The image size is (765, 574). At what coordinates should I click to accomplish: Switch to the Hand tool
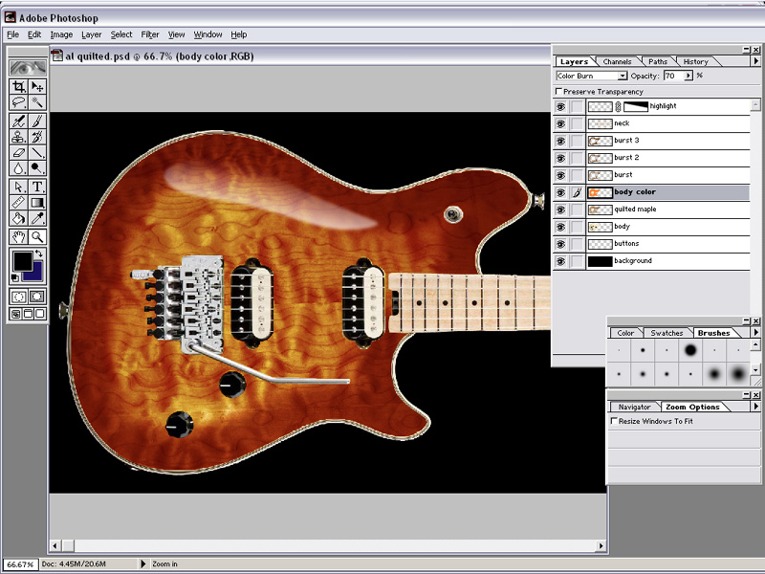pos(18,236)
